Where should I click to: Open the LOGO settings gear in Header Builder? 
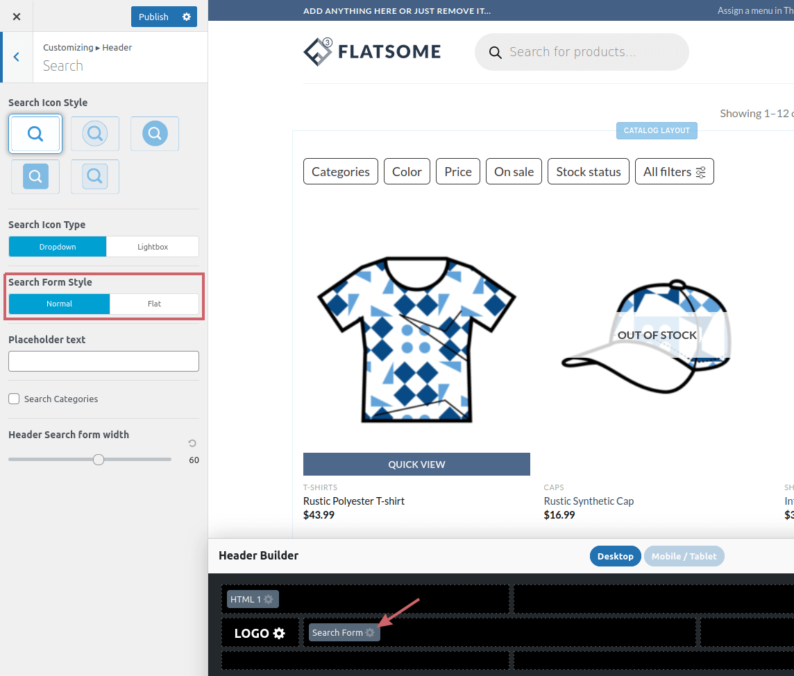(x=280, y=632)
